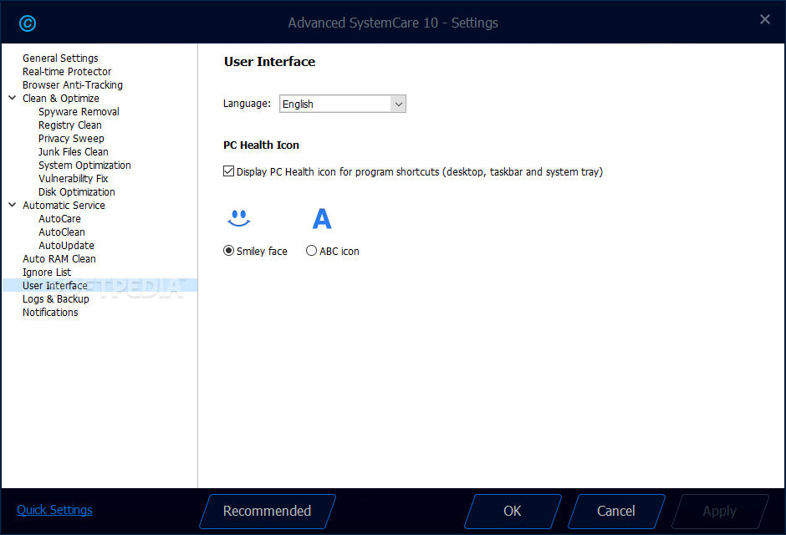Click the Recommended button

coord(268,511)
